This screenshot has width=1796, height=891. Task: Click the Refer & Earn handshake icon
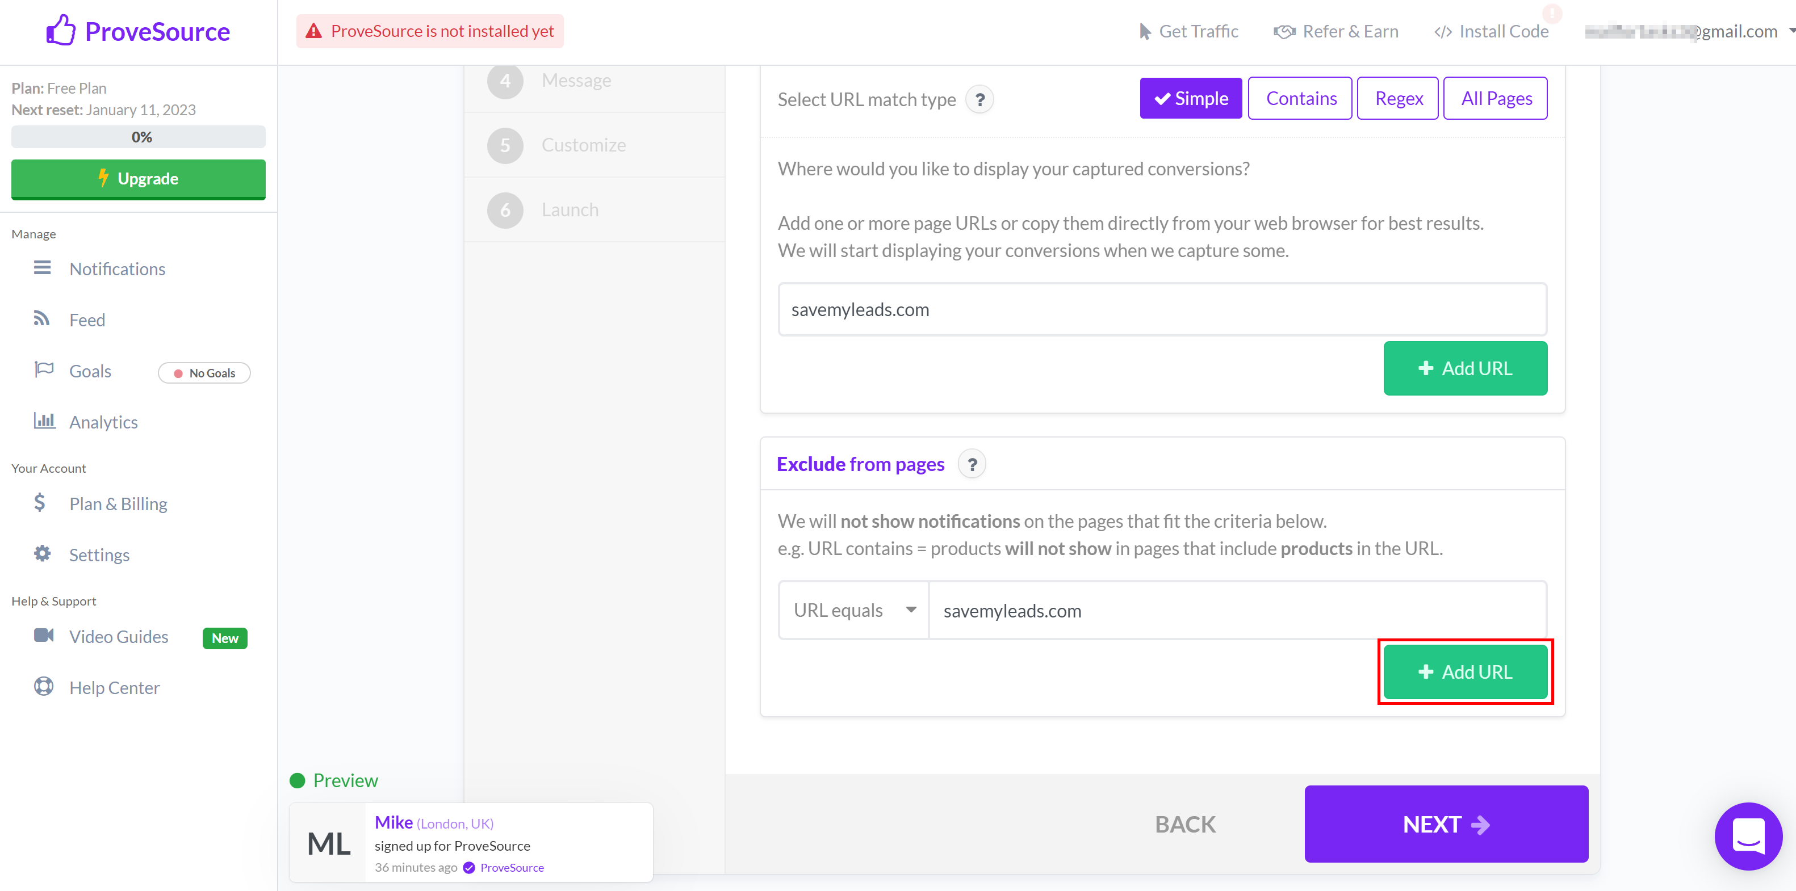[1284, 31]
